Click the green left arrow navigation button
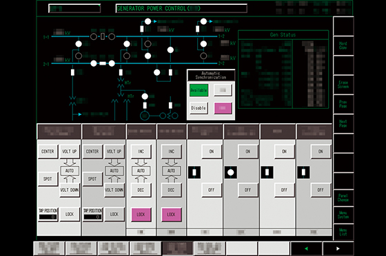Viewport: 386px width, 256px height. 306,248
